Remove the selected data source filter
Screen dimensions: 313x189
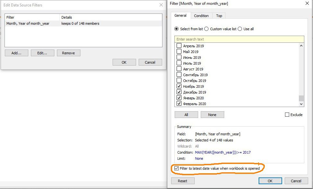point(69,53)
